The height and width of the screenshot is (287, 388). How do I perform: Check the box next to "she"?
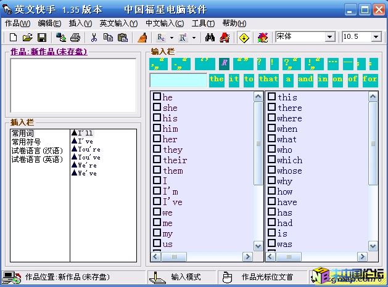pyautogui.click(x=157, y=107)
